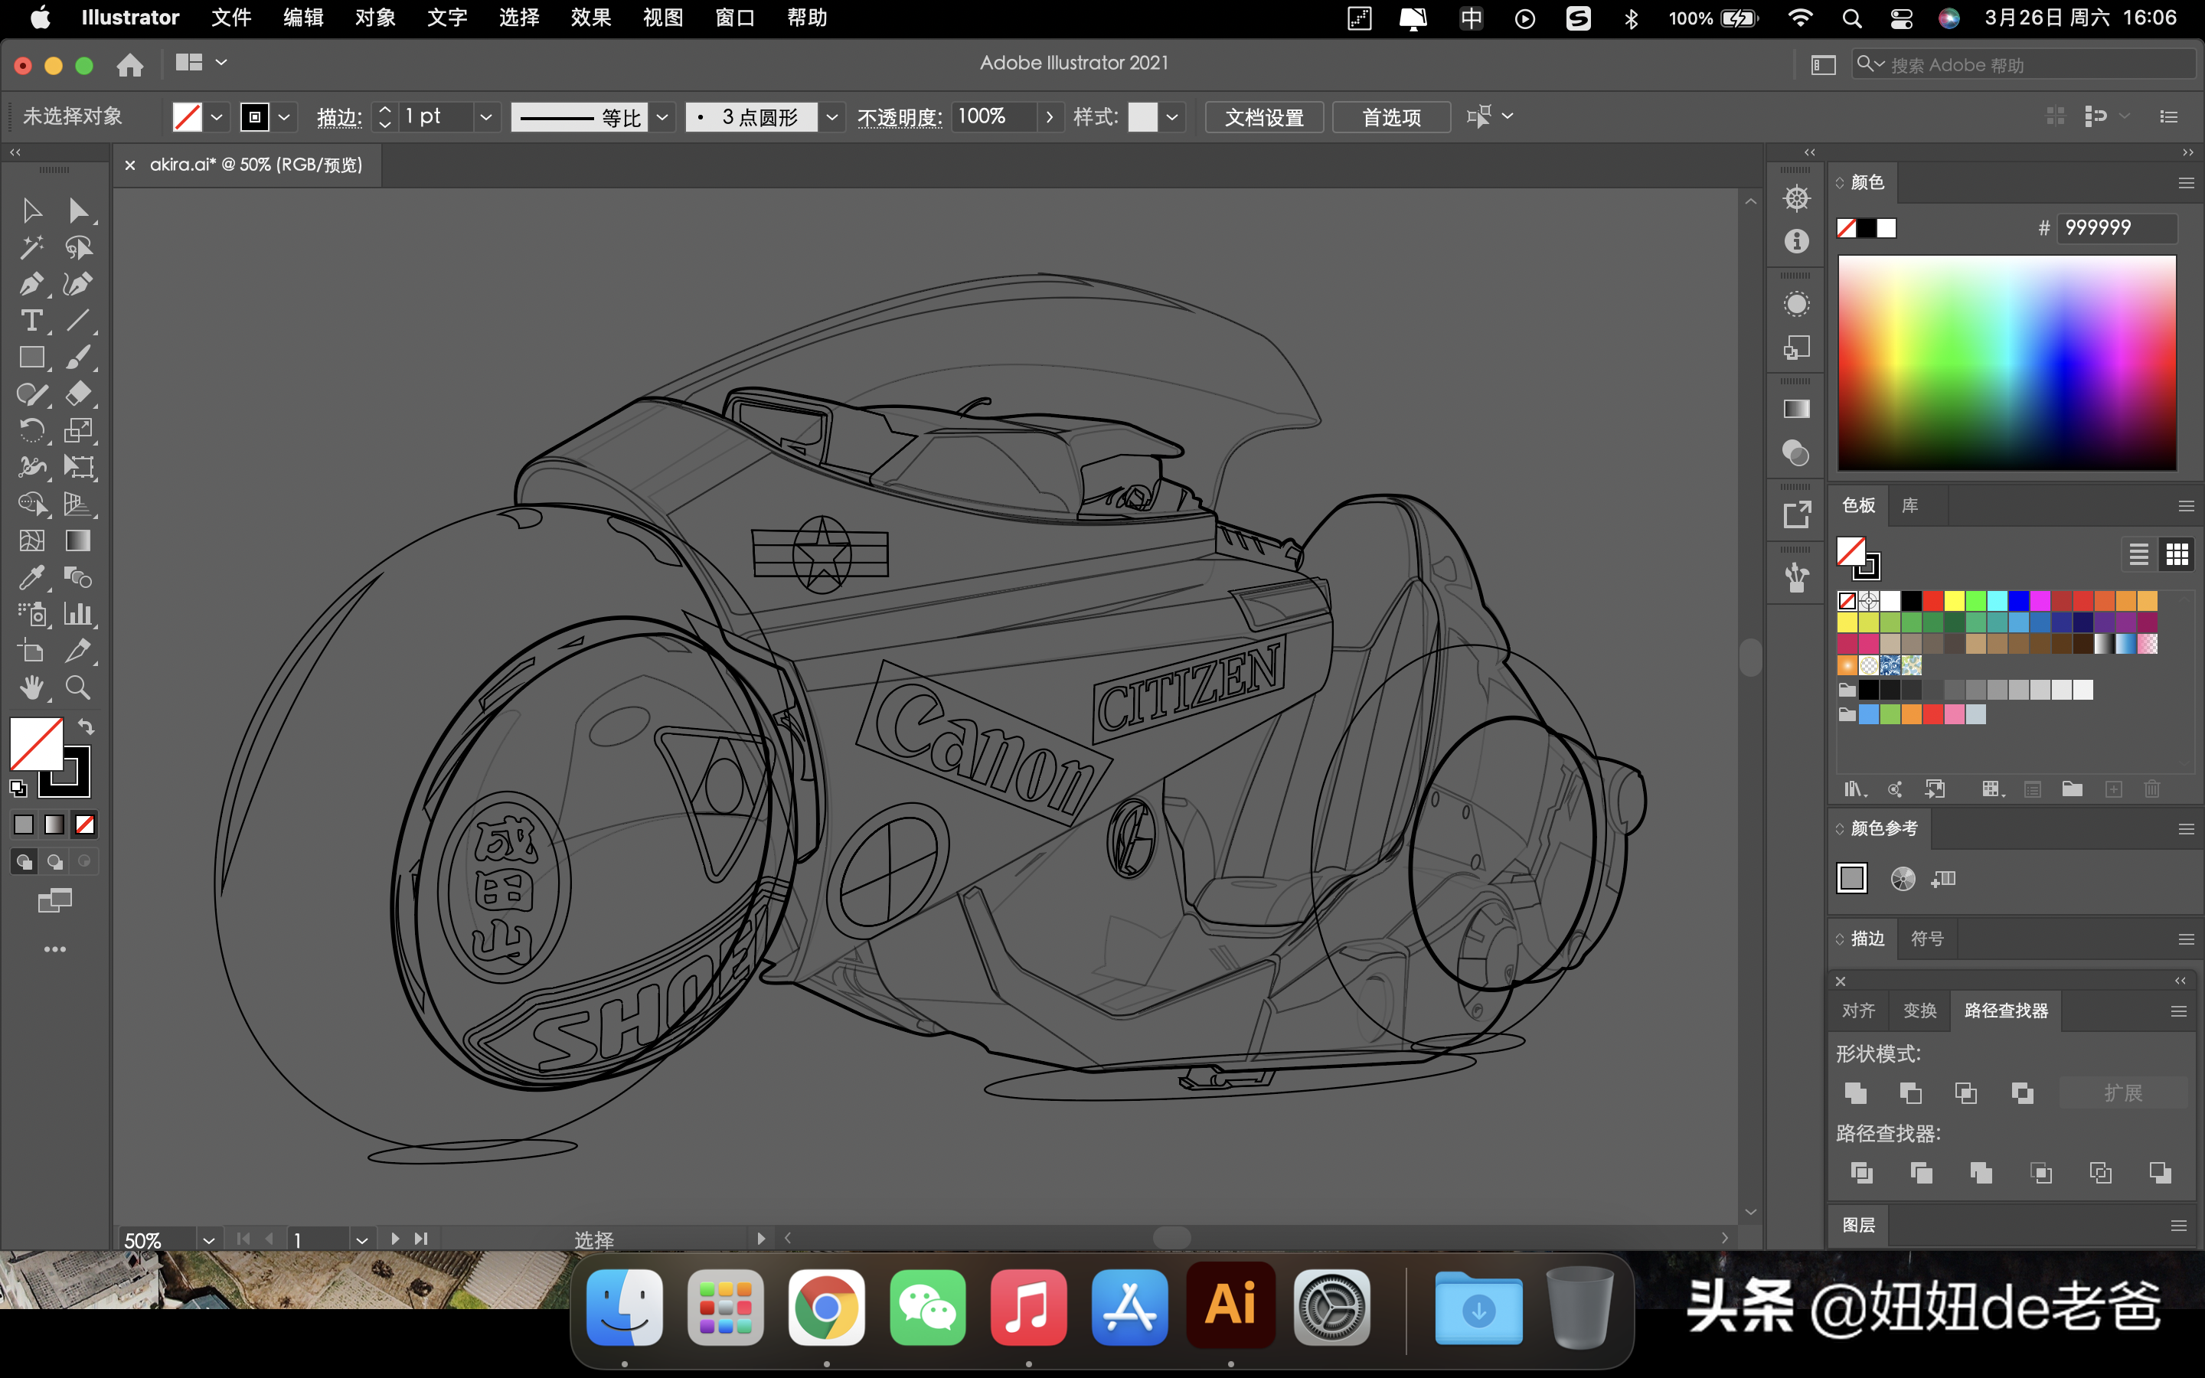Click the Minus Front shape mode icon

[1911, 1092]
